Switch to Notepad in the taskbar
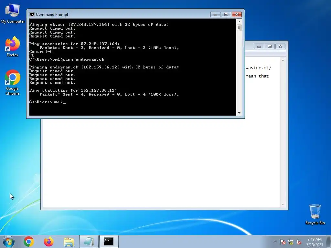This screenshot has width=331, height=248. click(x=89, y=242)
